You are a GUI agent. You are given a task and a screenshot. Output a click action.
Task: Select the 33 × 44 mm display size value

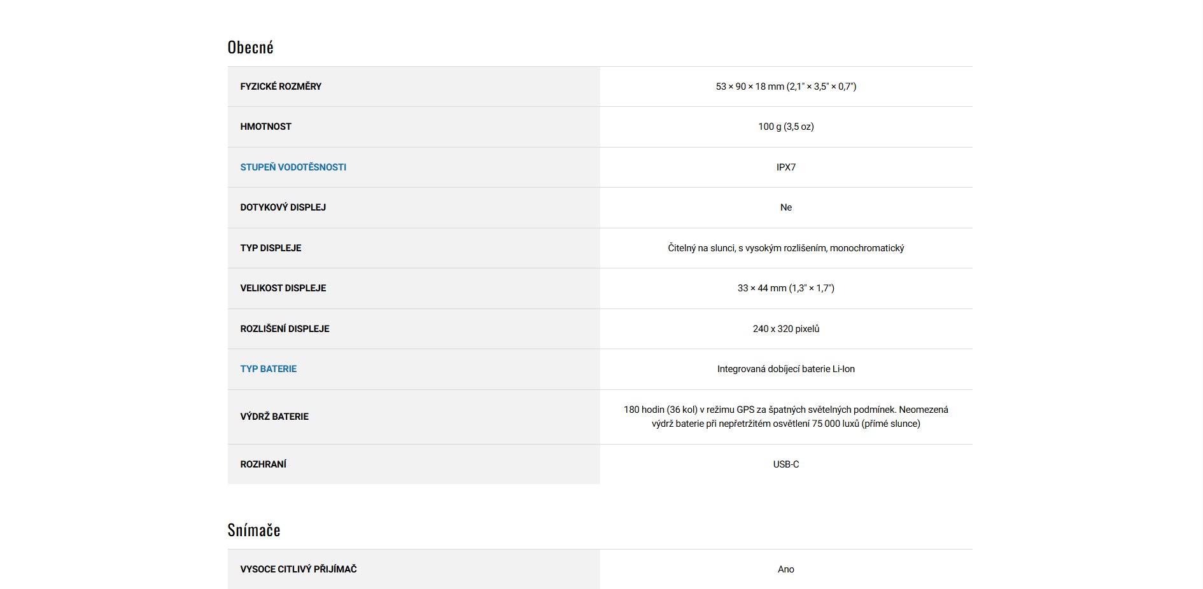point(785,288)
